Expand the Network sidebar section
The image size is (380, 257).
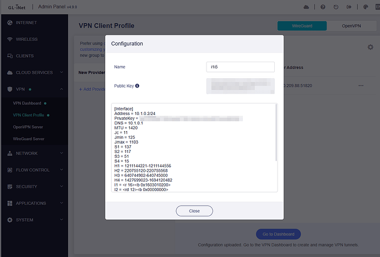pyautogui.click(x=61, y=153)
